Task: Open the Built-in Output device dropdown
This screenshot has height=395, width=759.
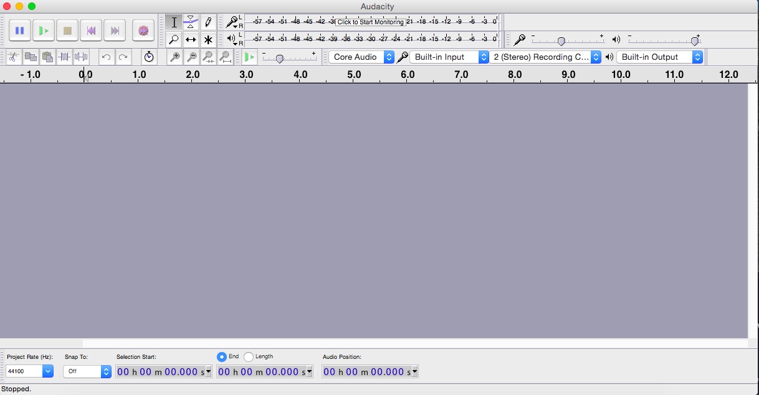Action: tap(659, 57)
